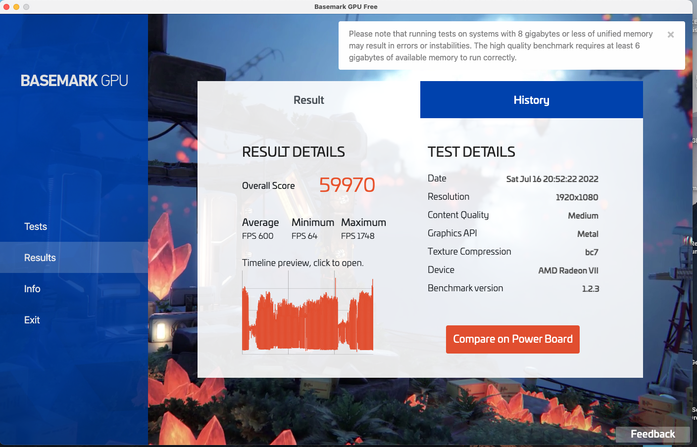Screen dimensions: 697x447
Task: Click the overall score 59970
Action: pos(347,185)
